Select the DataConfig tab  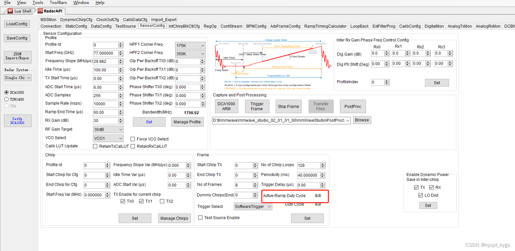[101, 26]
